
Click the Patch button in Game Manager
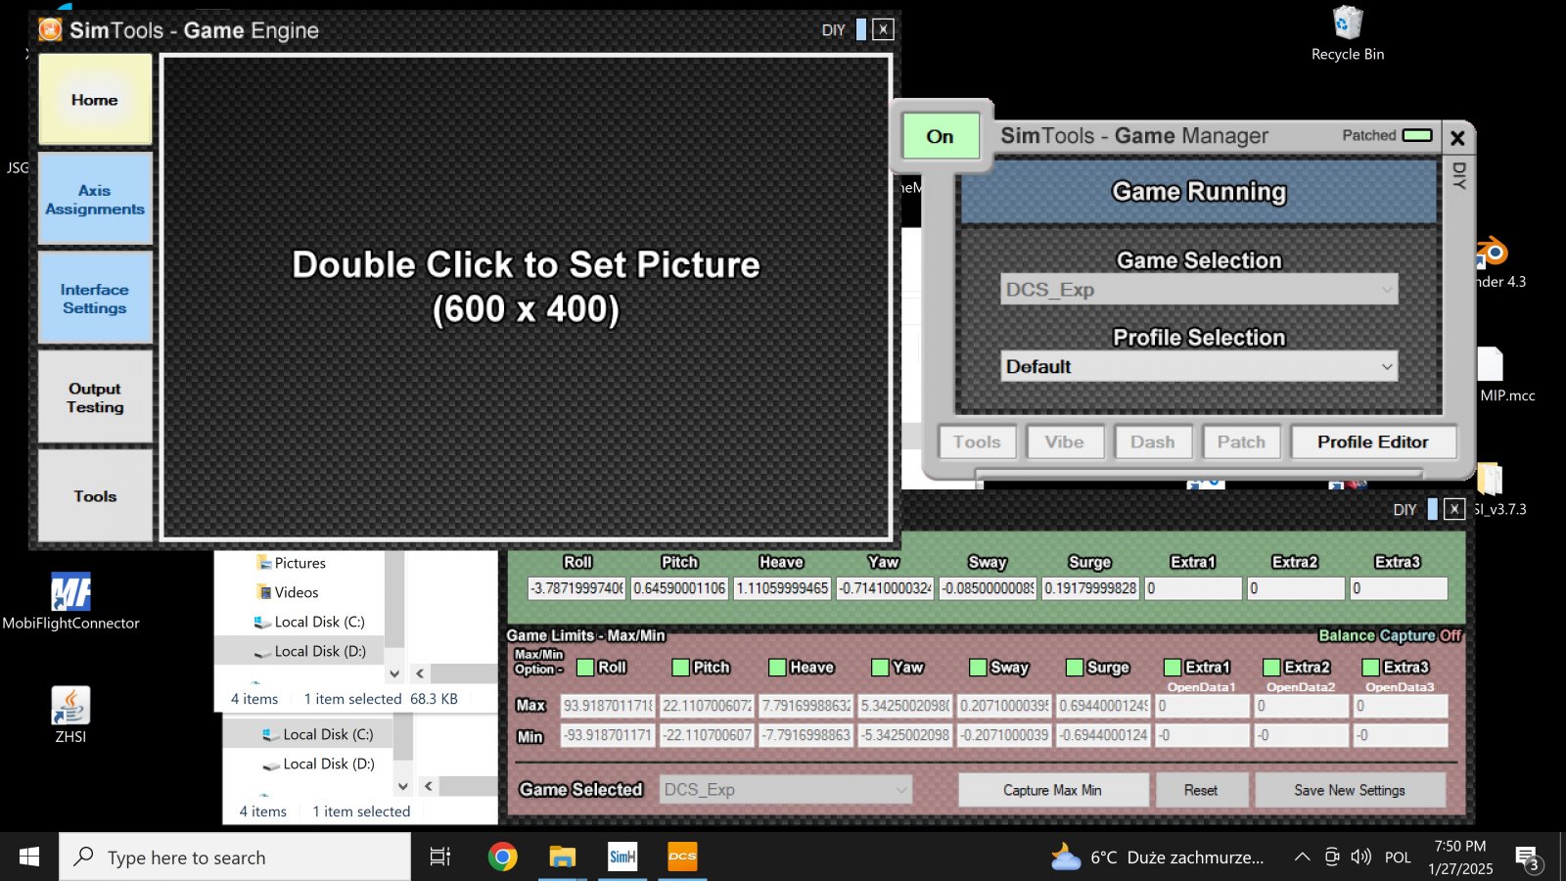1241,441
